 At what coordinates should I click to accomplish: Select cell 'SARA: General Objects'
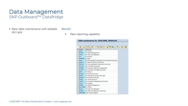[101, 93]
